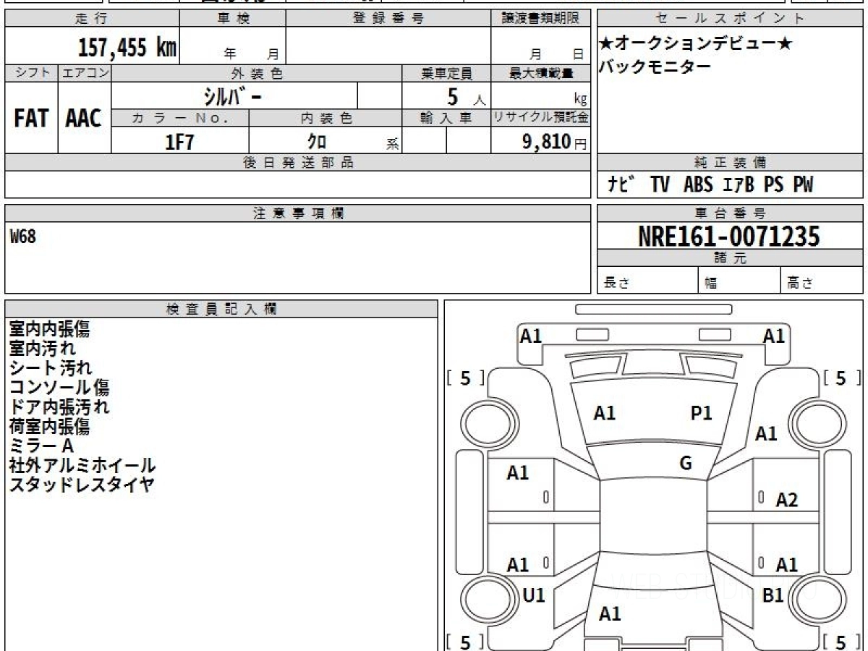Click the 車台番号 header

coord(730,213)
